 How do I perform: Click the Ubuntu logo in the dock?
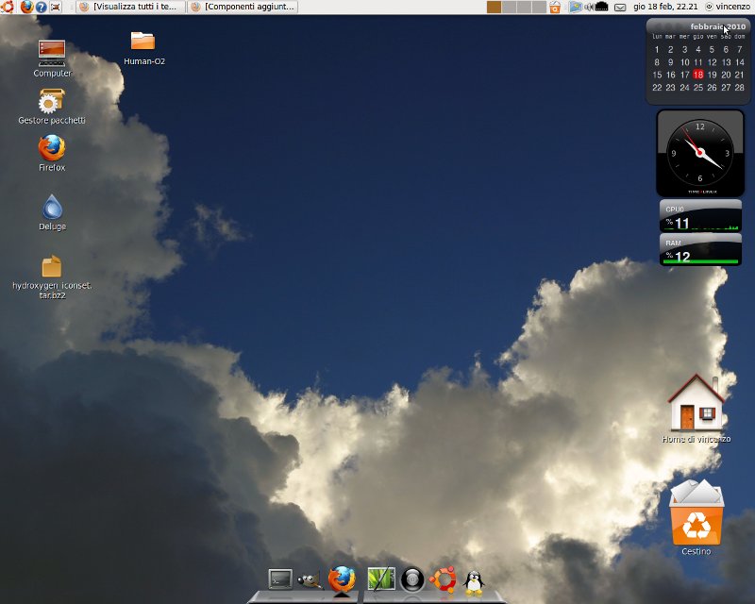tap(443, 579)
